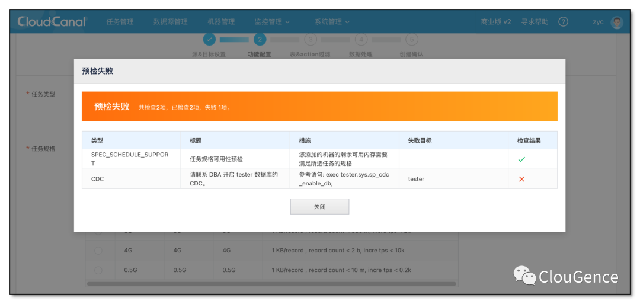Click the 请联系 DBA 开启 tester title cell

pyautogui.click(x=235, y=179)
